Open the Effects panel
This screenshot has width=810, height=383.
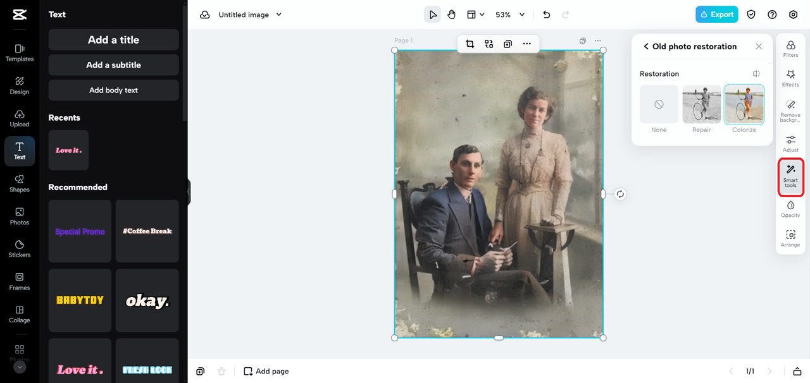pos(790,78)
